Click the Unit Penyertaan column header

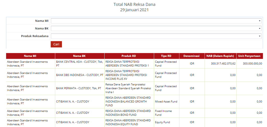point(250,56)
